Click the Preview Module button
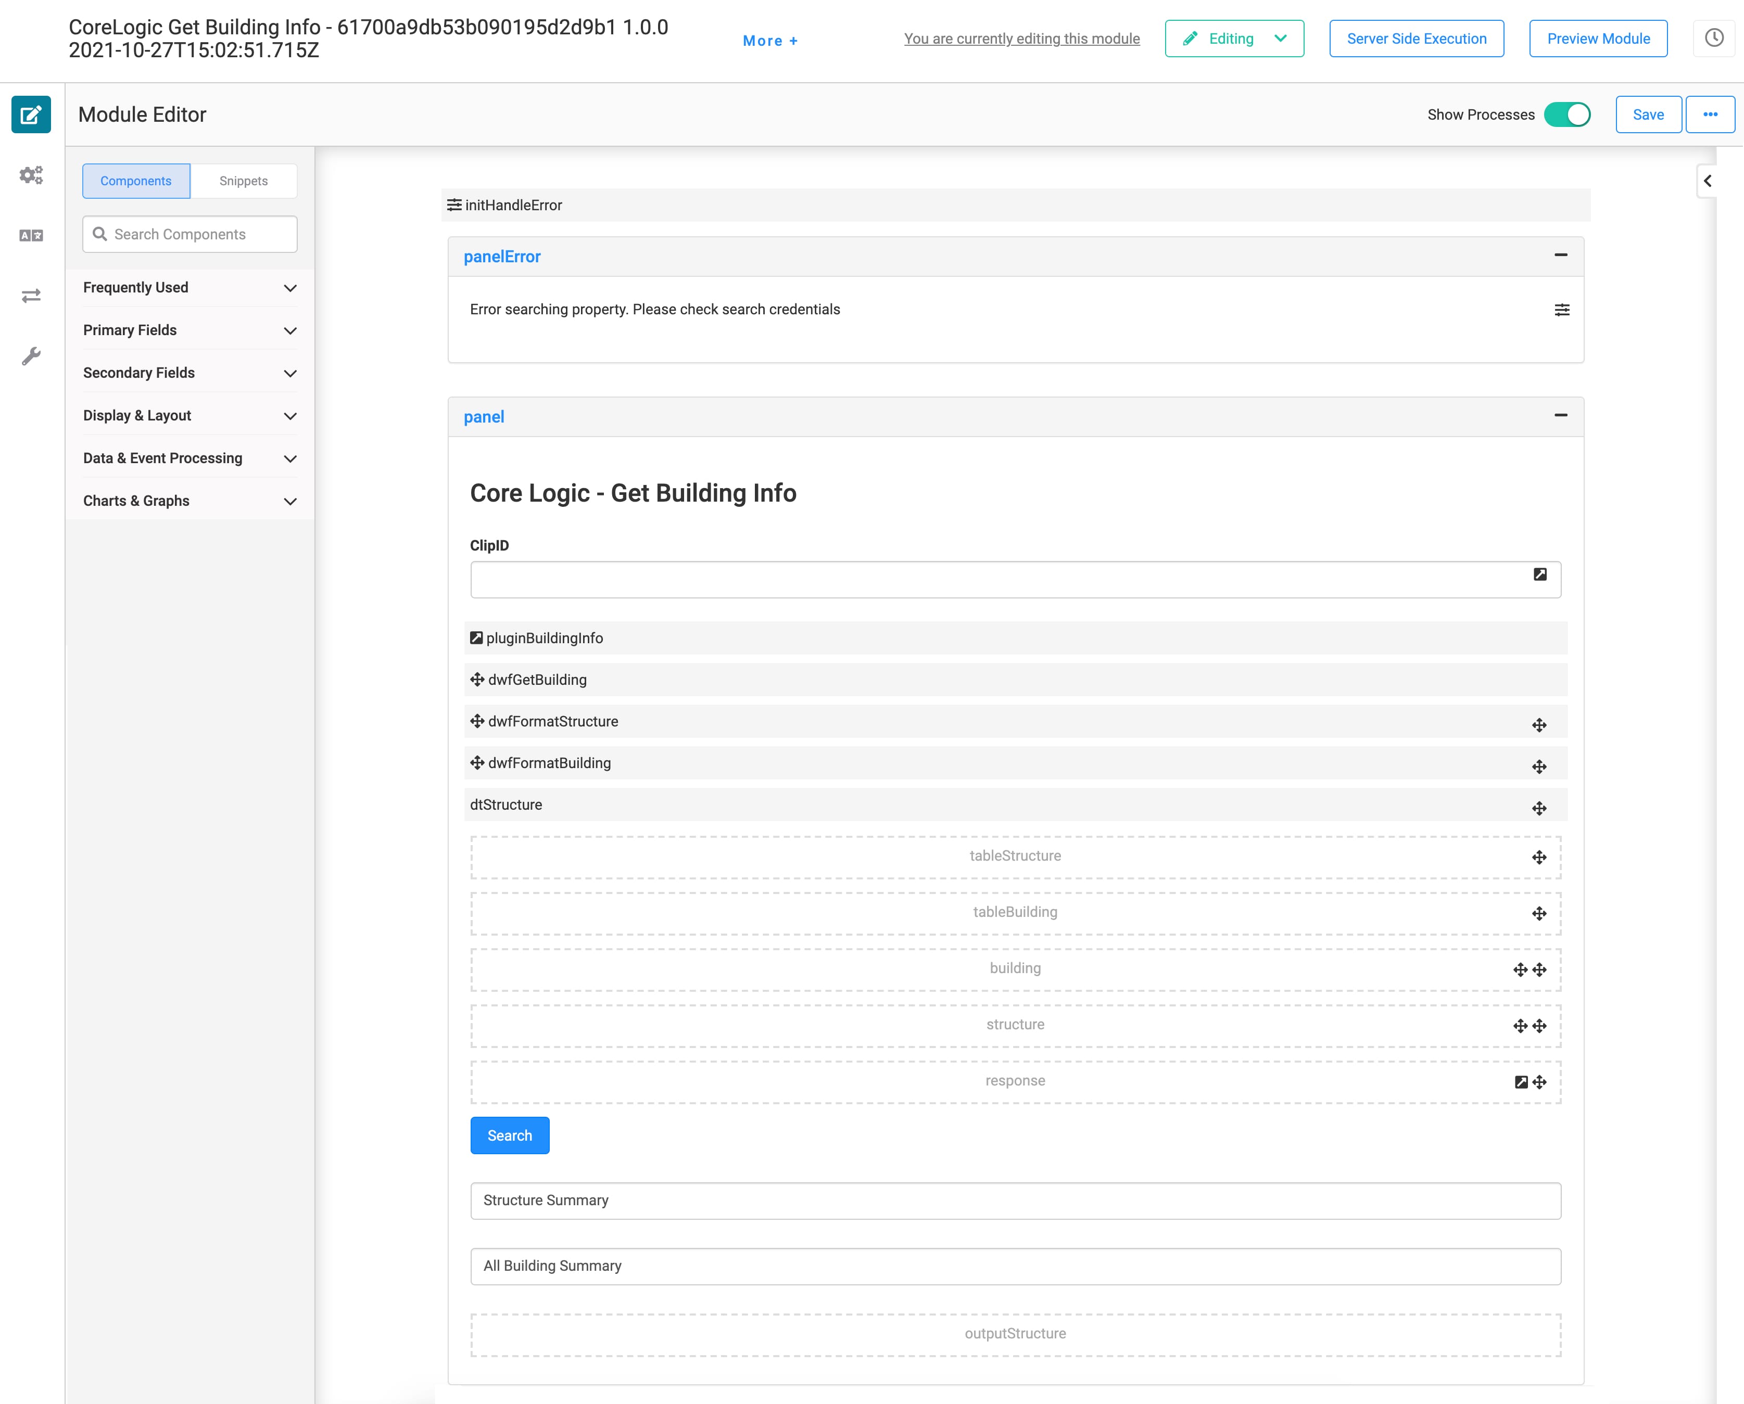This screenshot has height=1404, width=1744. 1598,38
